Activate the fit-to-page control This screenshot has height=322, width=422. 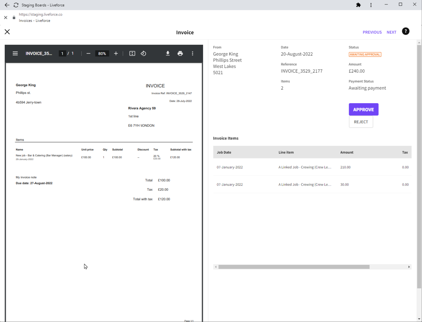click(x=132, y=53)
